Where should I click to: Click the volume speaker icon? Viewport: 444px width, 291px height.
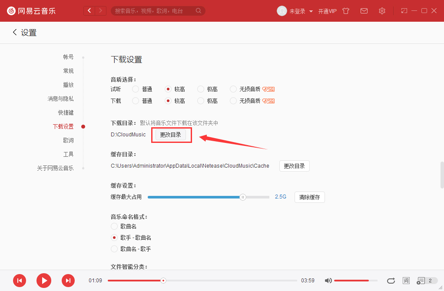click(328, 281)
